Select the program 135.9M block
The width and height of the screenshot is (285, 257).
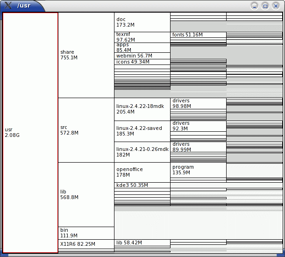pyautogui.click(x=198, y=170)
